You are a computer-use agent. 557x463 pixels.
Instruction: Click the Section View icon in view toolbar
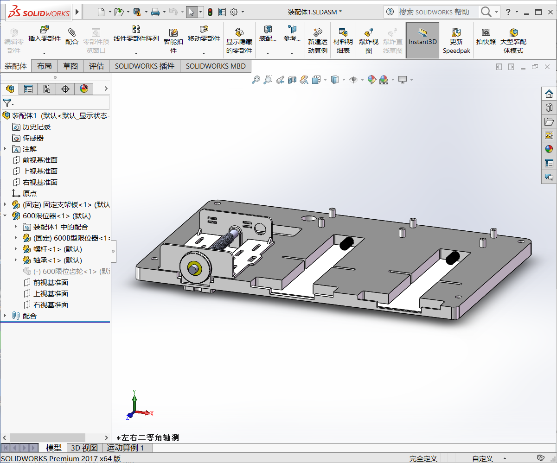[x=292, y=80]
